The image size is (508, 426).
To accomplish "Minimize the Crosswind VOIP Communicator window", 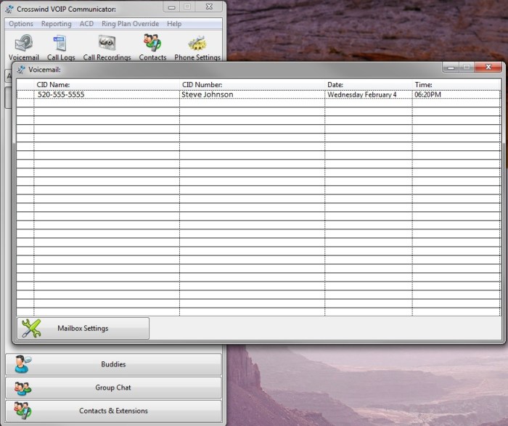I will pyautogui.click(x=172, y=7).
